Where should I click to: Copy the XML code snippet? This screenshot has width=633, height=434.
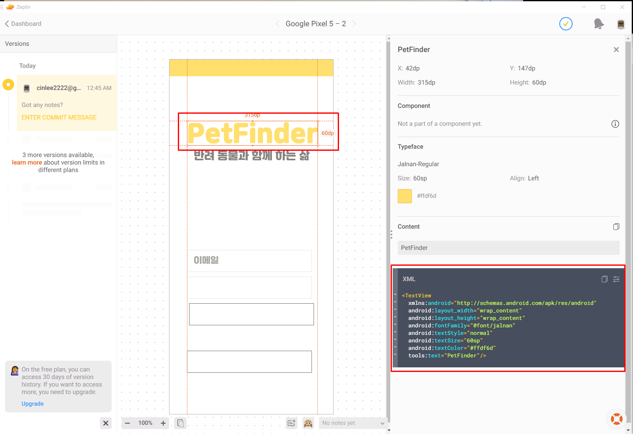605,279
